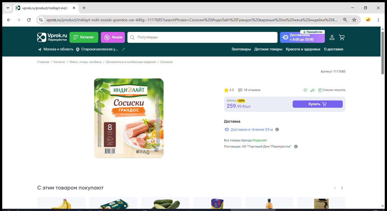Image resolution: width=387 pixels, height=211 pixels.
Task: Select the Старокачаловская delivery address
Action: 97,49
